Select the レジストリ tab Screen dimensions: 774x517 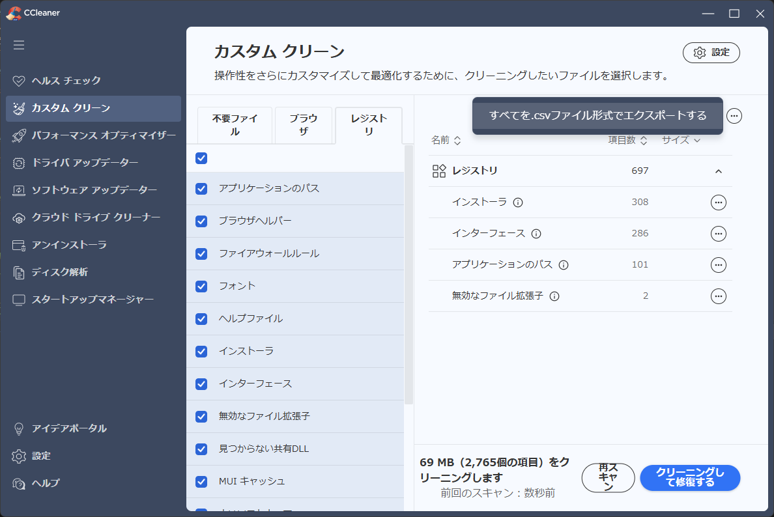pos(369,125)
